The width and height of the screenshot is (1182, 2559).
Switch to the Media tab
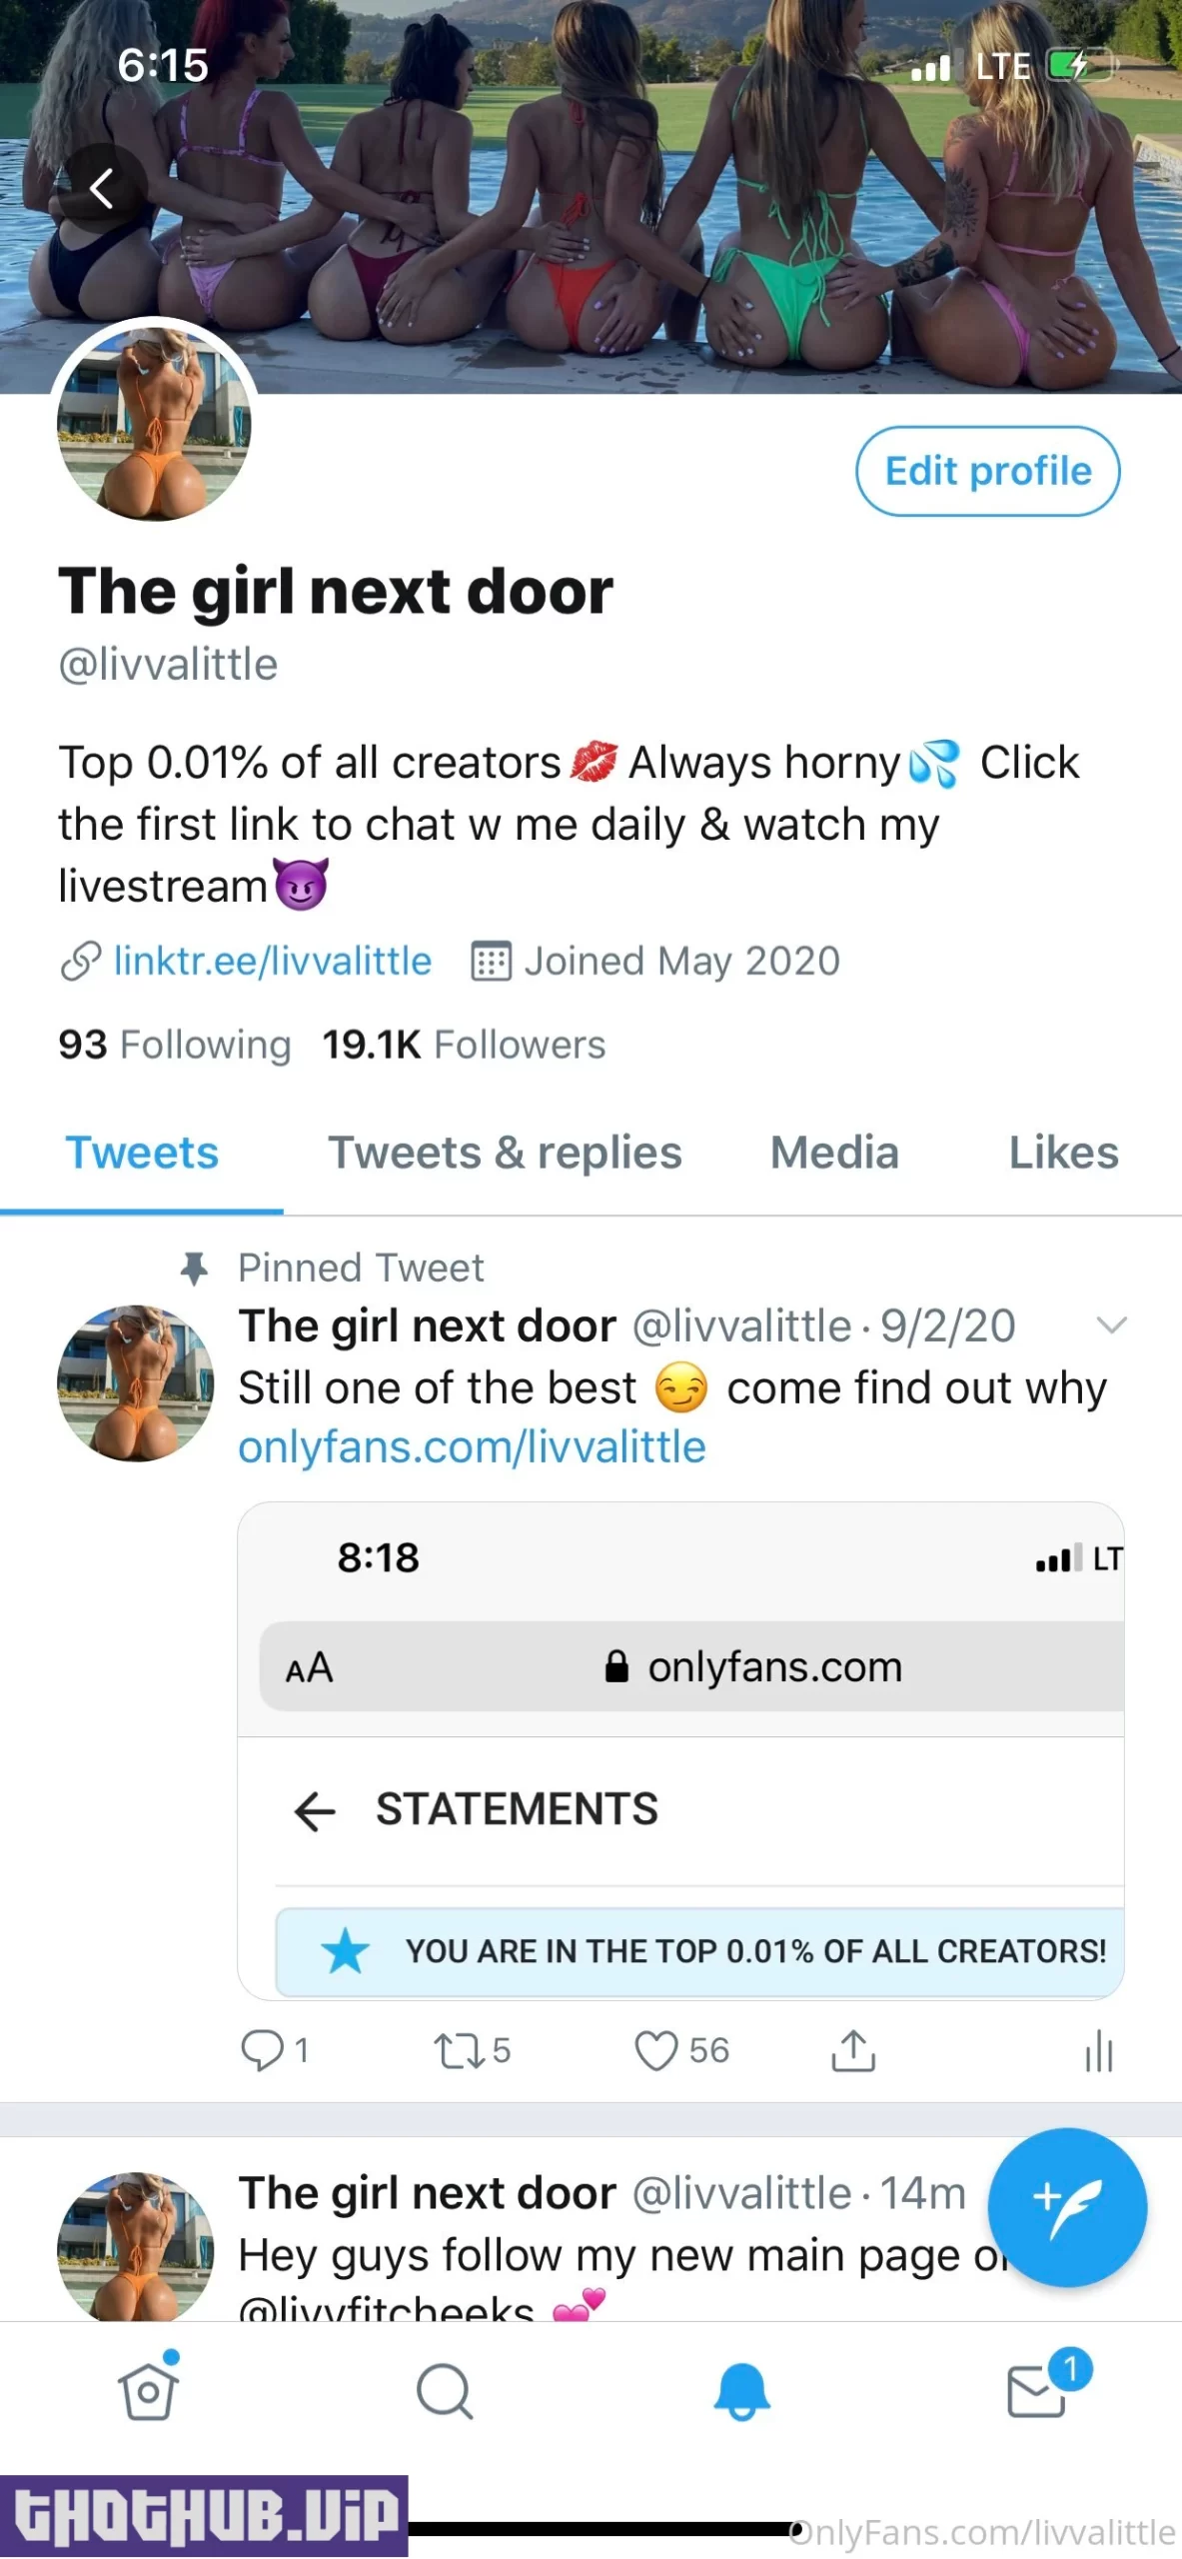point(834,1153)
